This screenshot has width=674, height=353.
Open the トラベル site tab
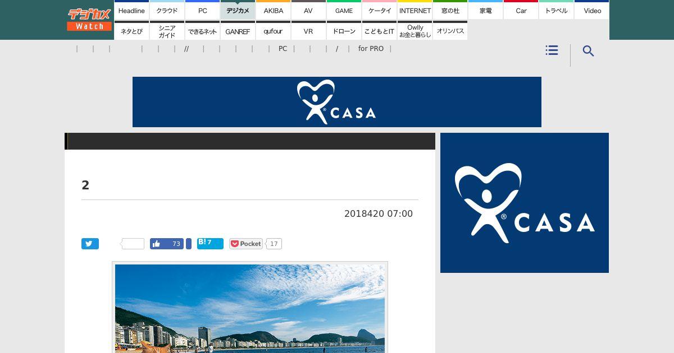click(x=556, y=10)
